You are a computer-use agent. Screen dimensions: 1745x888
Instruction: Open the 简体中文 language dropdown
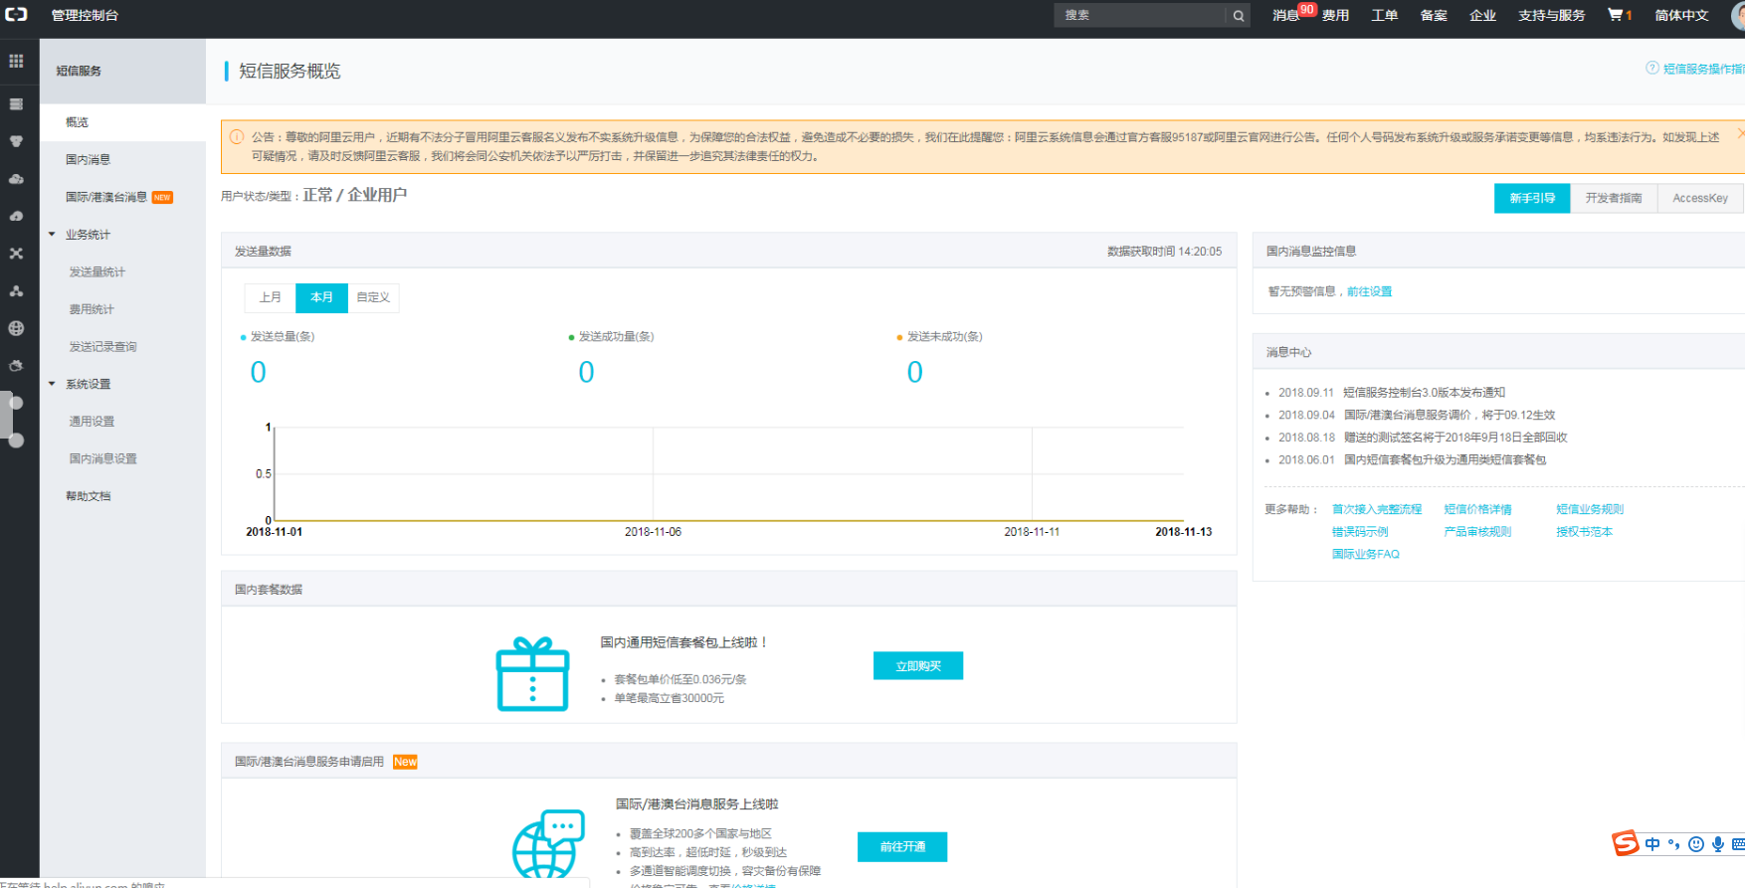click(1681, 15)
